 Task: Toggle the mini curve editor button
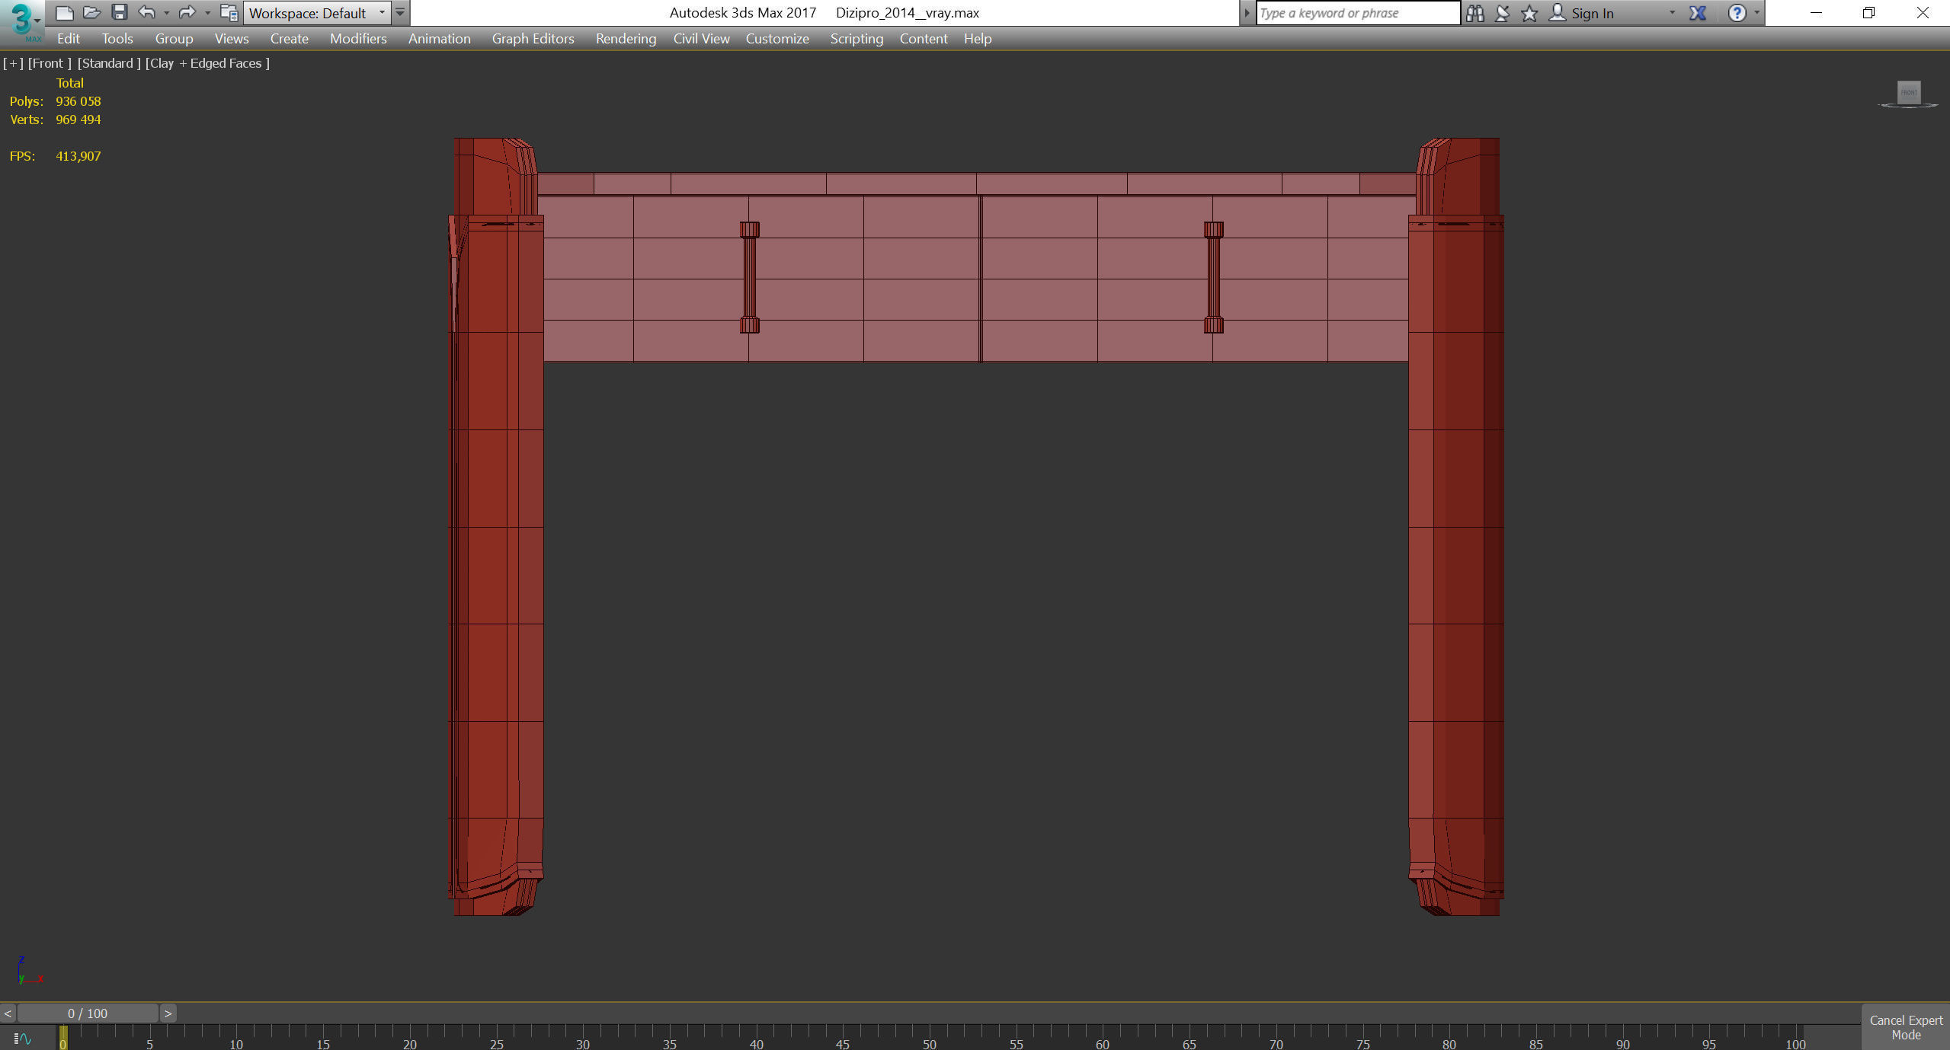point(23,1039)
